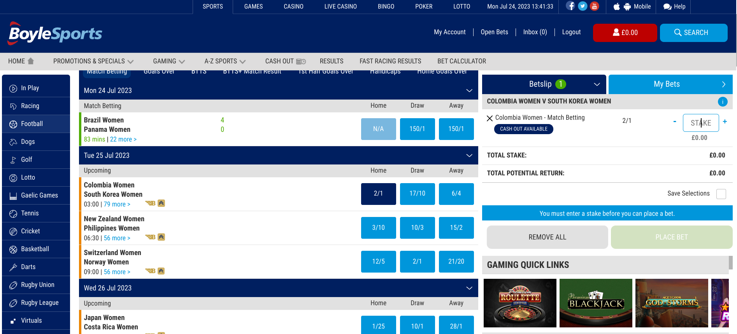
Task: Open the Open Bets link
Action: click(494, 32)
